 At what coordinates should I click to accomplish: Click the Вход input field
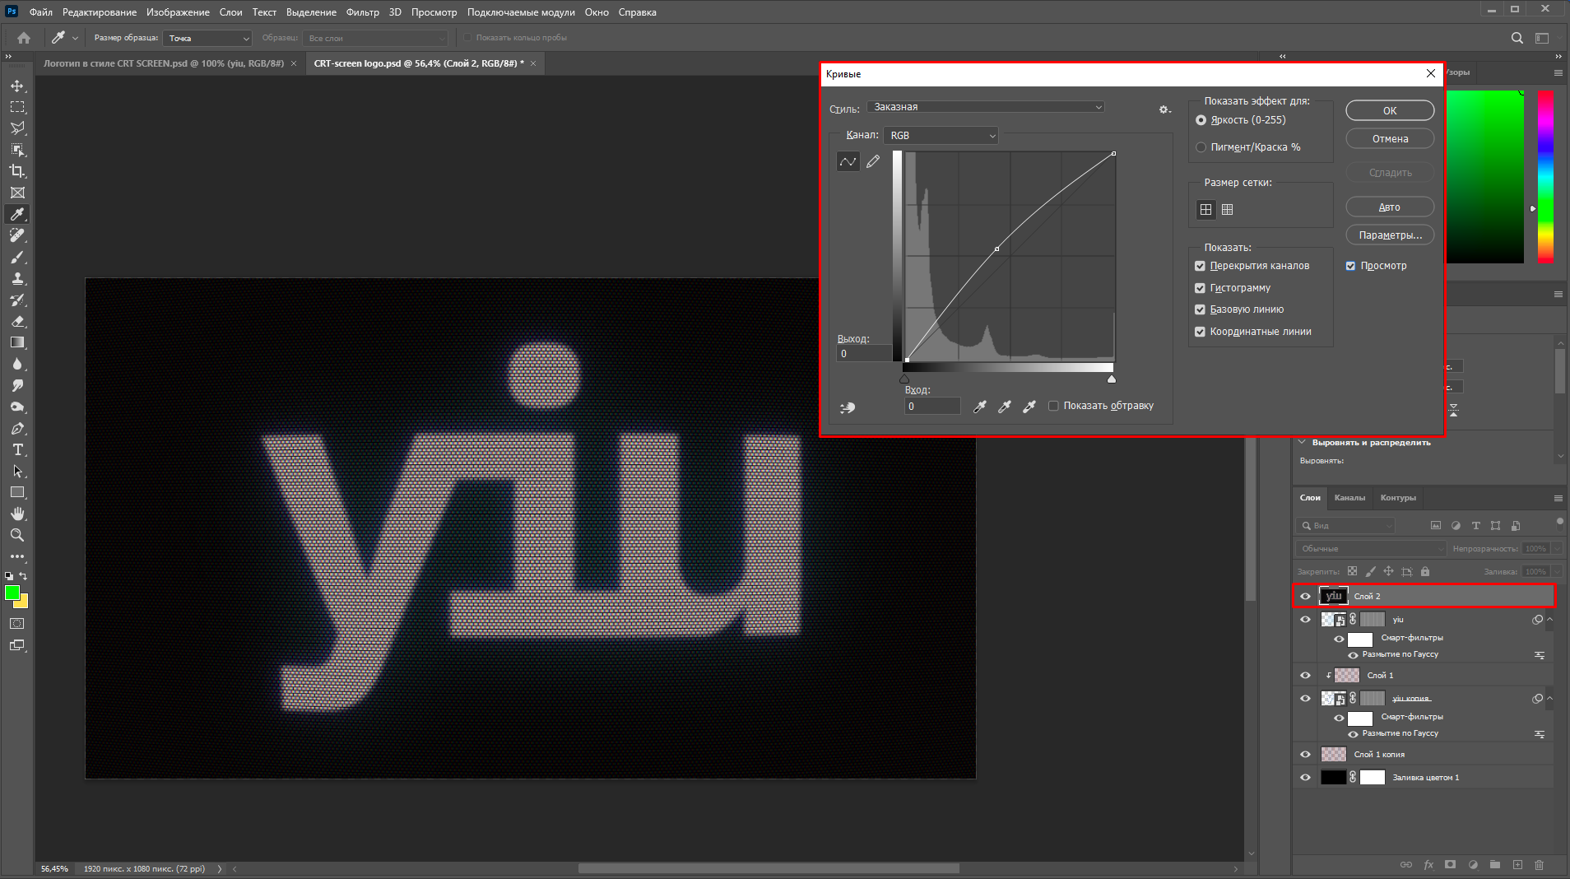pyautogui.click(x=931, y=406)
